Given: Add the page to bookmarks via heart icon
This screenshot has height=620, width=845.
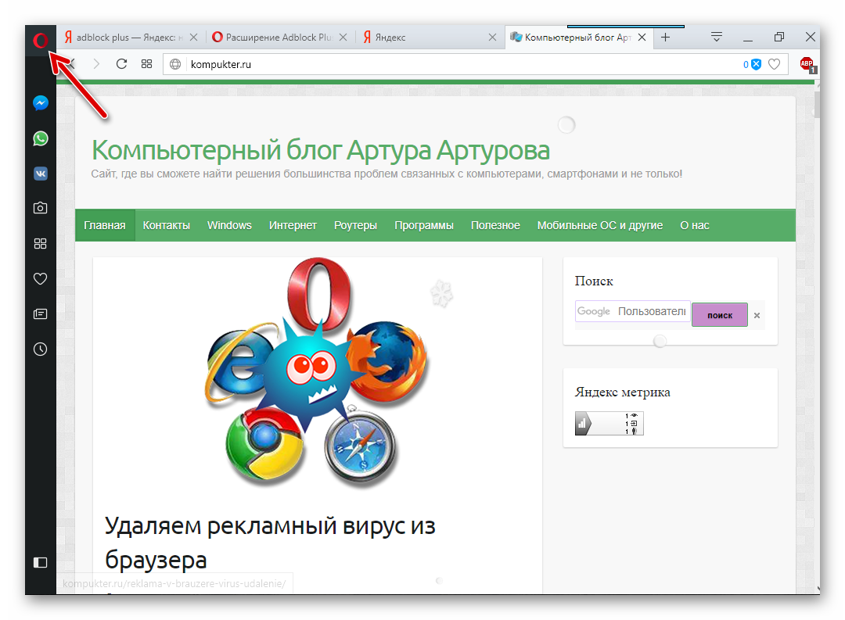Looking at the screenshot, I should click(x=775, y=64).
